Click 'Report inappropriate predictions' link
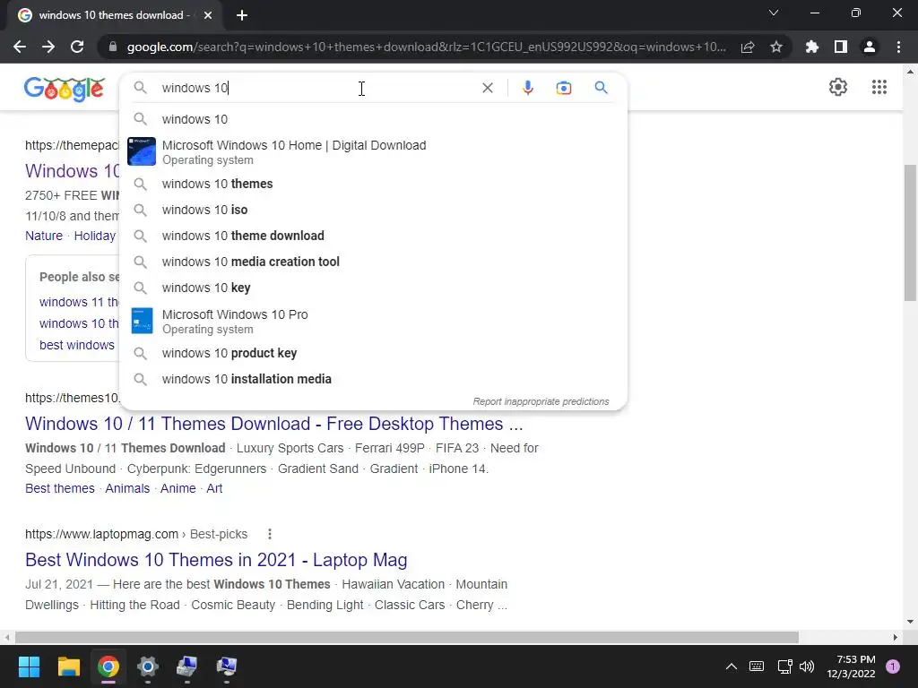Viewport: 918px width, 688px height. pos(541,401)
